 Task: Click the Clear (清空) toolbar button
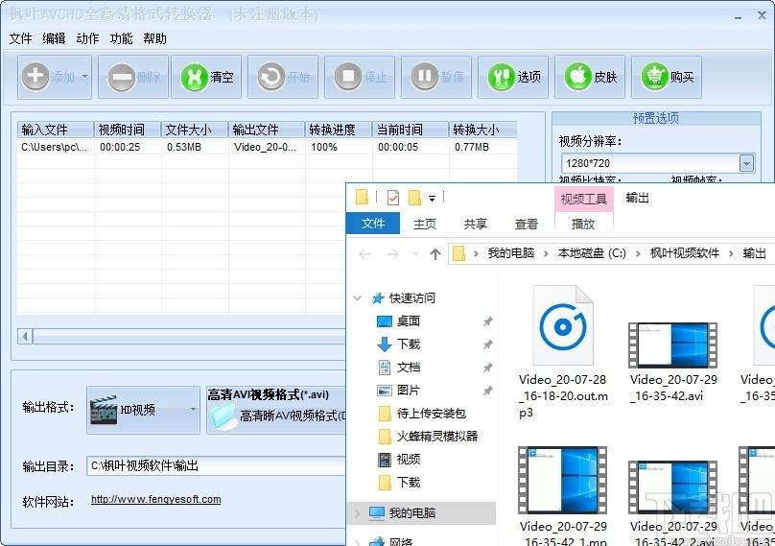pyautogui.click(x=206, y=77)
